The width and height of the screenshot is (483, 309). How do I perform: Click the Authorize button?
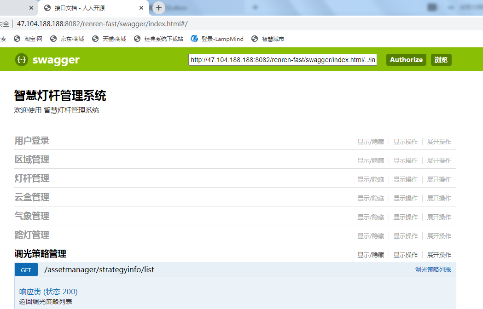tap(406, 60)
